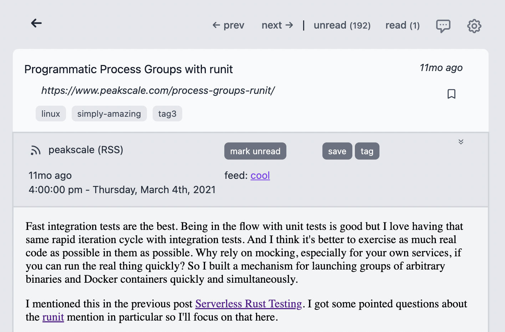The image size is (505, 332).
Task: Click the save button
Action: (337, 151)
